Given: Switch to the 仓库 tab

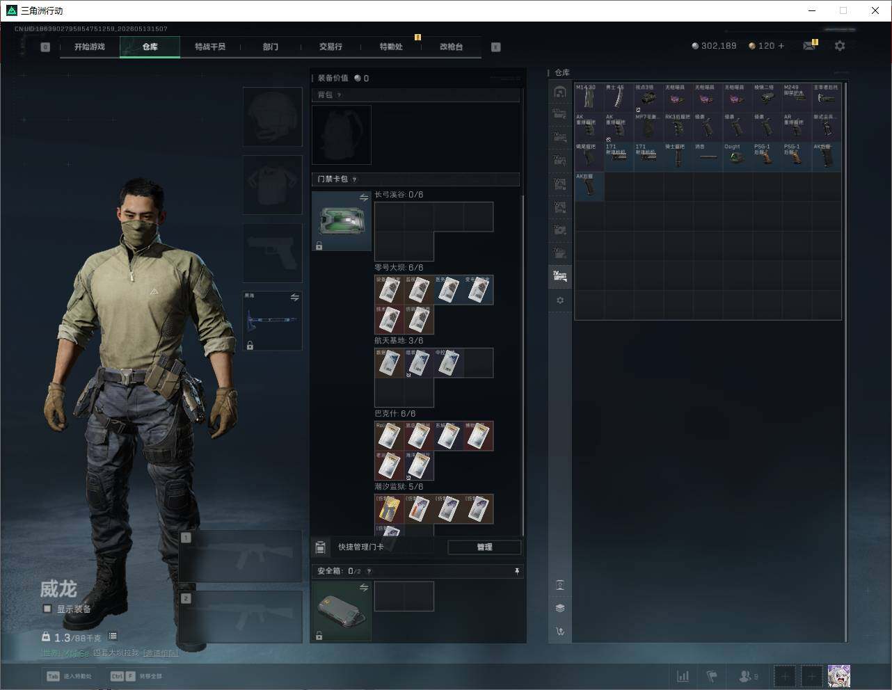Looking at the screenshot, I should 150,47.
